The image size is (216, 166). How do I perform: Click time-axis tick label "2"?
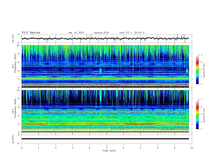point(56,148)
